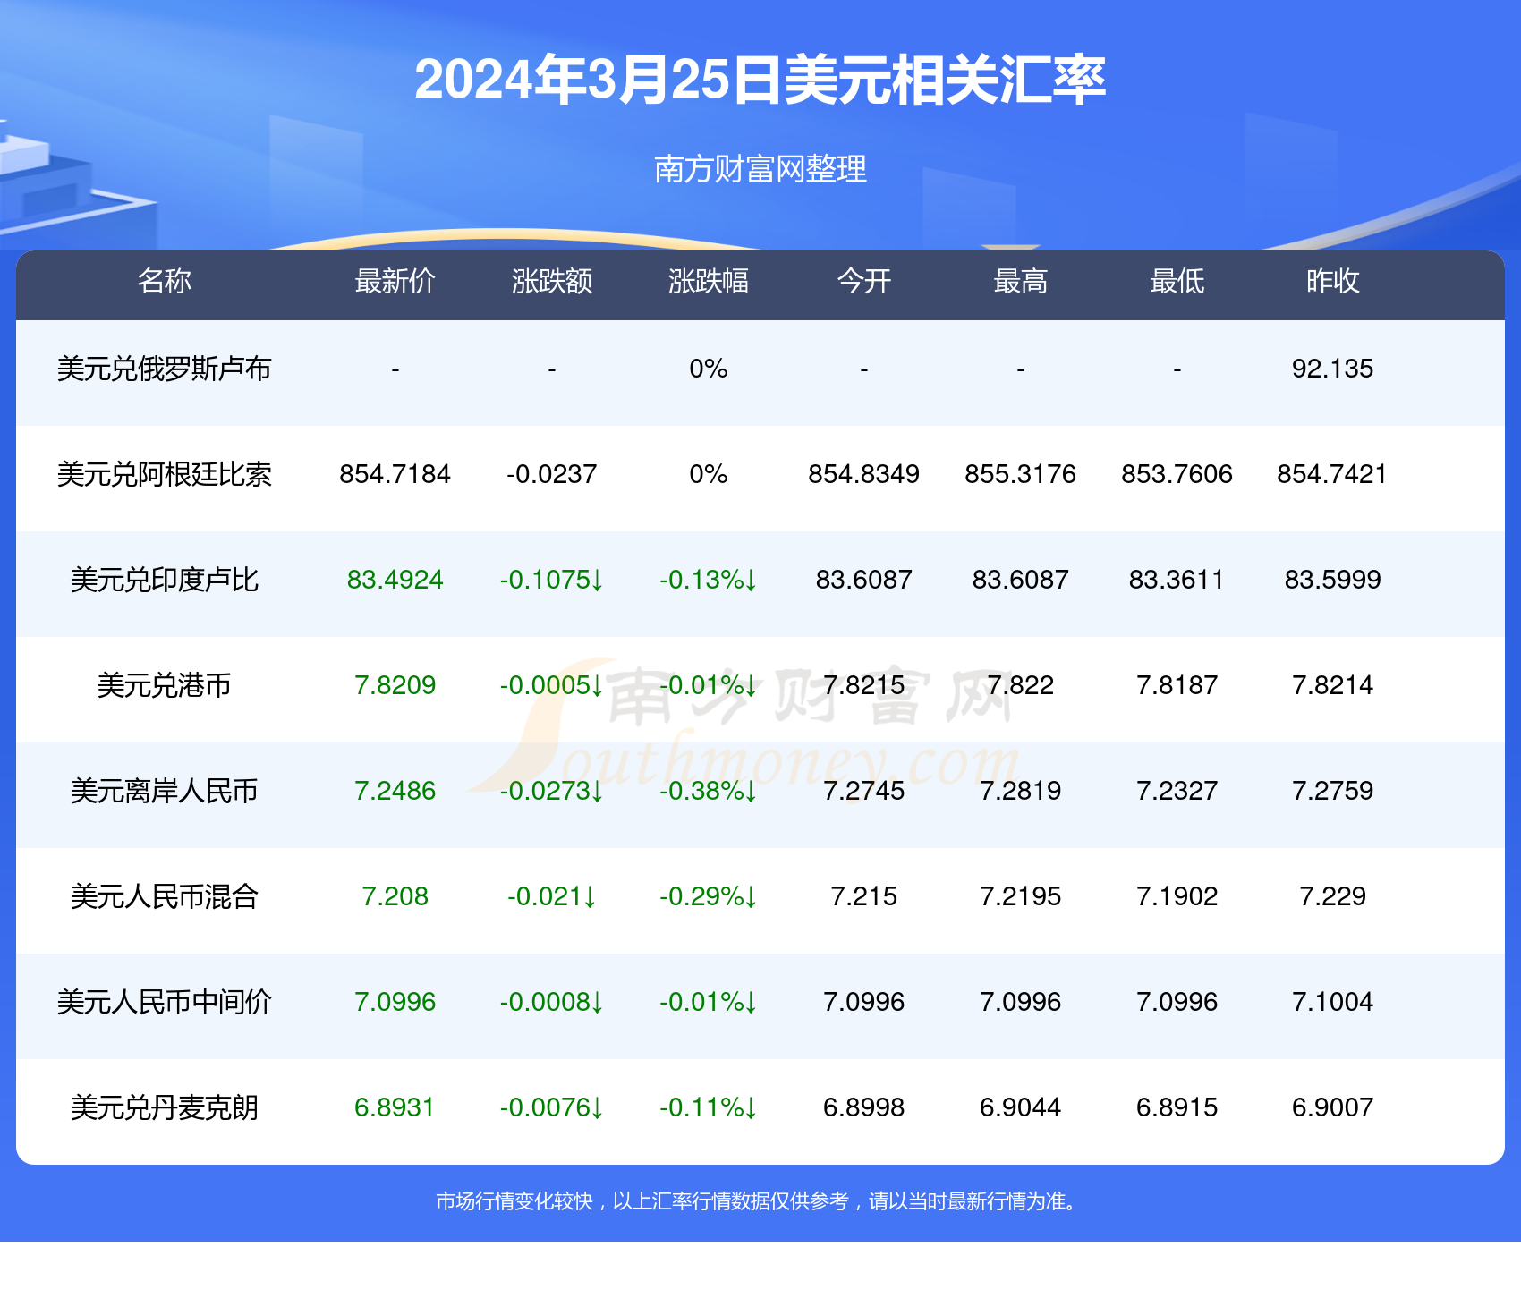This screenshot has width=1521, height=1315.
Task: Click latest price 7.2486
Action: 395,791
